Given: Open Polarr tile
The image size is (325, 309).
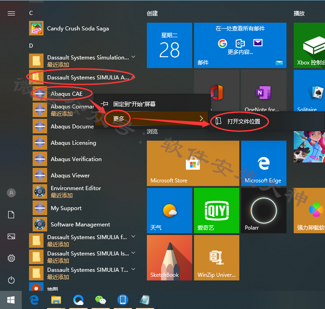Looking at the screenshot, I should [264, 211].
